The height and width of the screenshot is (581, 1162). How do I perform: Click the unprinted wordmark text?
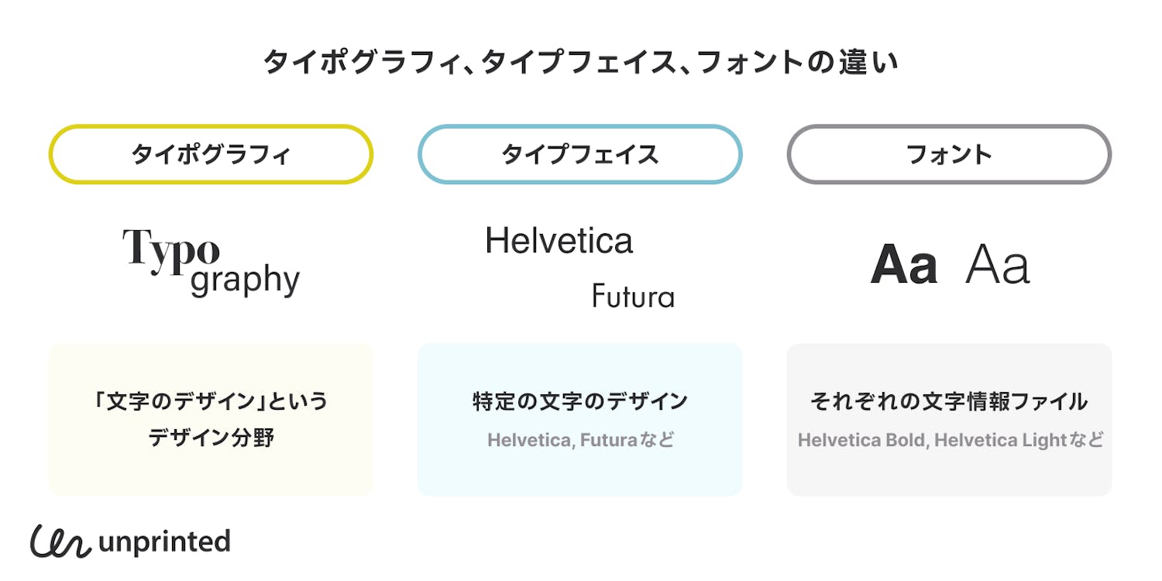coord(164,541)
